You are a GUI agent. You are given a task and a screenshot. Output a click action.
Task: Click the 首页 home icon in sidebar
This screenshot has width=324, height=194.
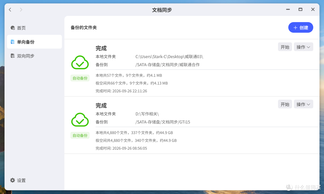[13, 28]
